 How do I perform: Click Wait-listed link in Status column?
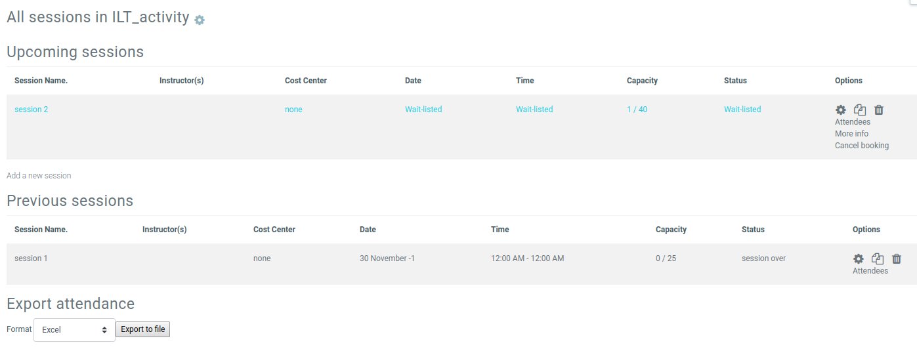pos(742,110)
